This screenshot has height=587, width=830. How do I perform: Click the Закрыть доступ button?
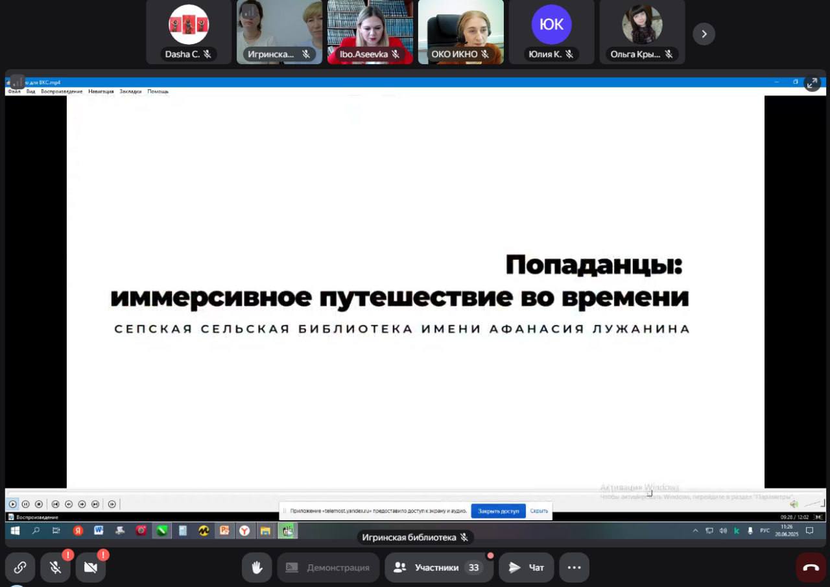pos(498,511)
